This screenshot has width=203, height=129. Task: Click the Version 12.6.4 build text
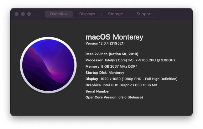[x=105, y=43]
